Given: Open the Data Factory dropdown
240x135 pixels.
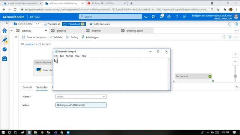Looking at the screenshot, I should coord(26,24).
